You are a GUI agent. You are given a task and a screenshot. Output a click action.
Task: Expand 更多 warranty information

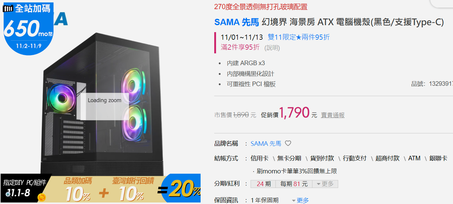point(300,200)
